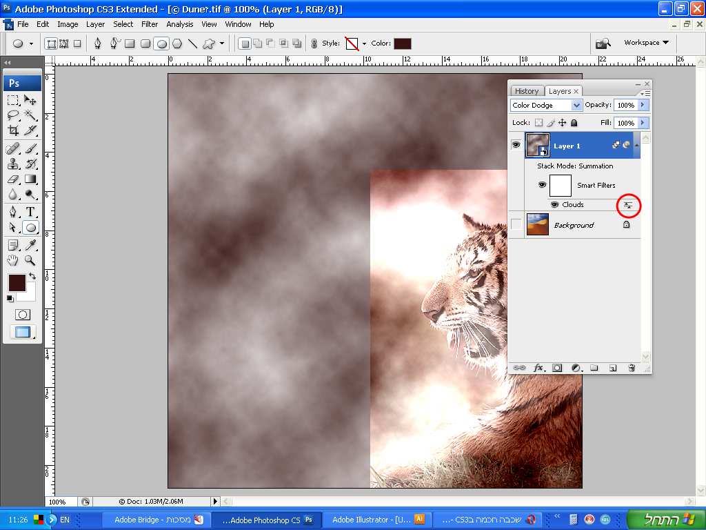Image resolution: width=706 pixels, height=530 pixels.
Task: Create new layer from Layers panel
Action: click(612, 369)
